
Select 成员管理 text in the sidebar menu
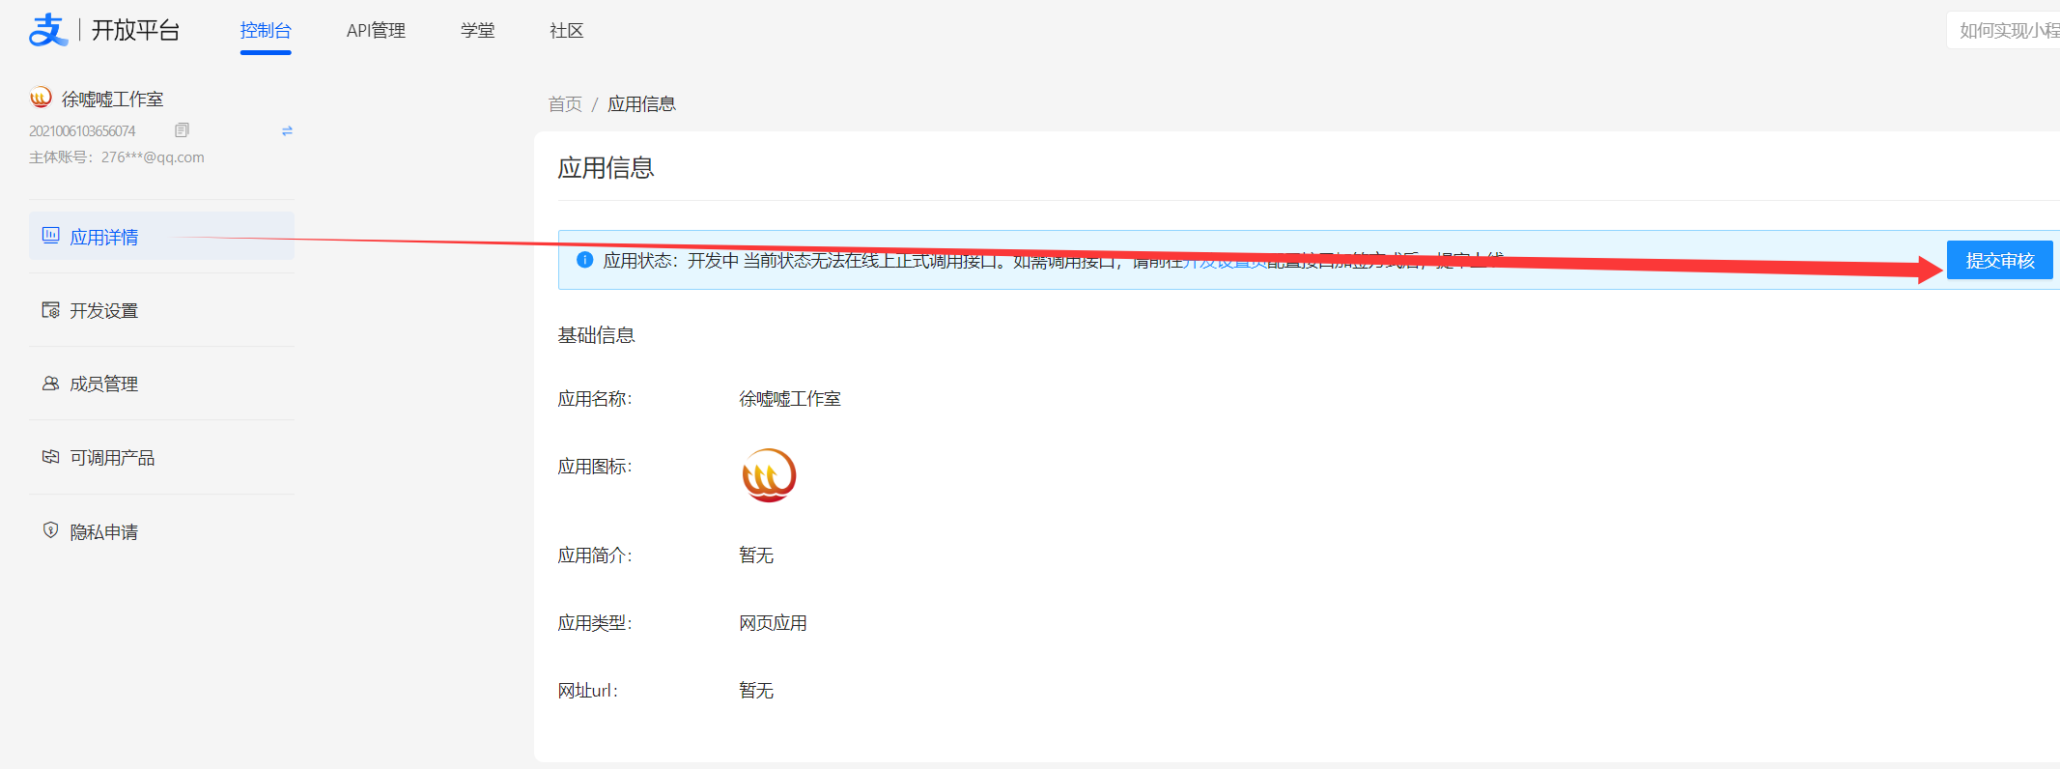pyautogui.click(x=104, y=384)
